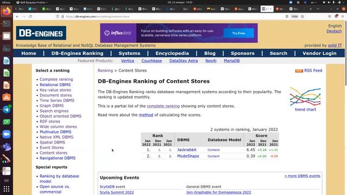347x195 pixels.
Task: Click the page vertical scrollbar
Action: coord(346,53)
